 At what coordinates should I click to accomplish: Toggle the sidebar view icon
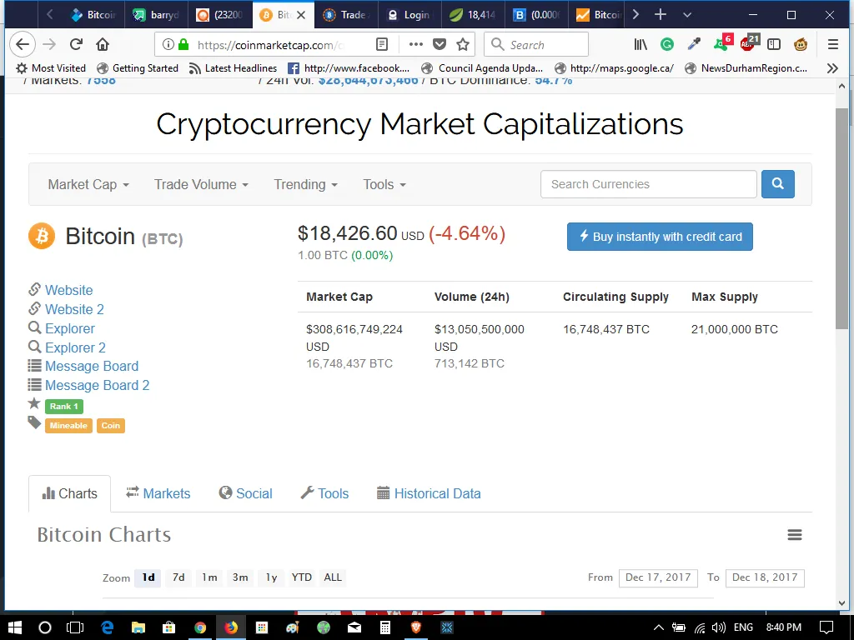[x=773, y=45]
